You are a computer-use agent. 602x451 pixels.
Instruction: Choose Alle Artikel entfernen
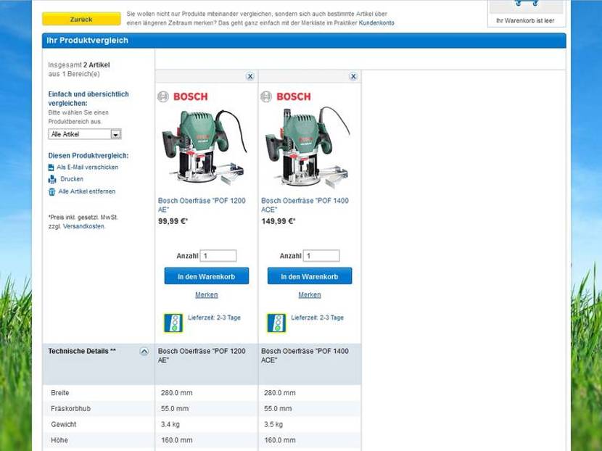pos(87,191)
